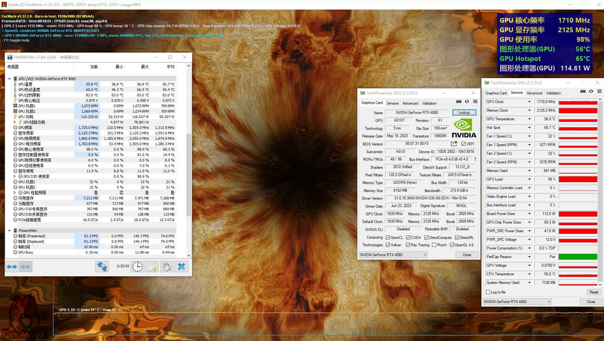Open HWiNFO network sensor sharing icon
604x341 pixels.
[x=102, y=266]
